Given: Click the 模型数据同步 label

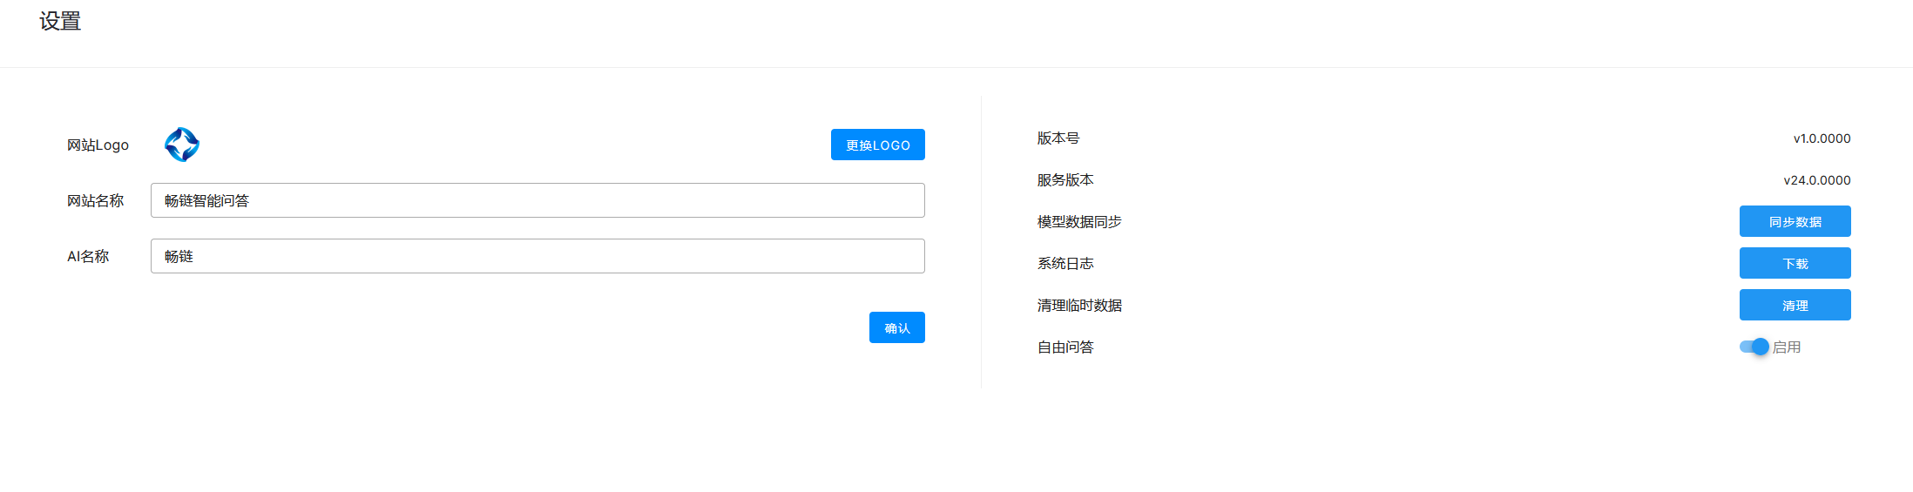Looking at the screenshot, I should click(x=1078, y=221).
